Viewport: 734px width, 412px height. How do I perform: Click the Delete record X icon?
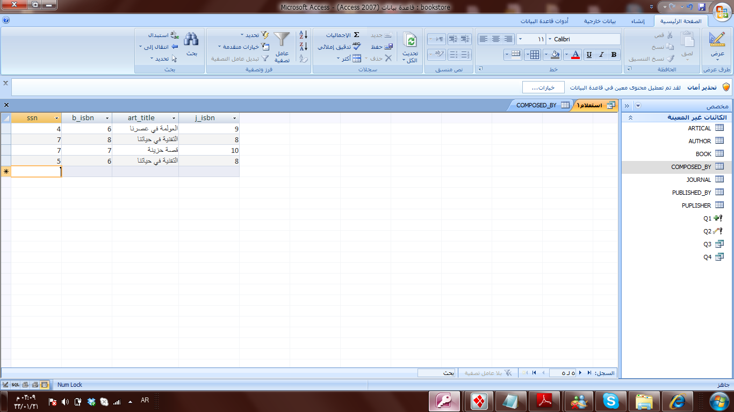[388, 58]
